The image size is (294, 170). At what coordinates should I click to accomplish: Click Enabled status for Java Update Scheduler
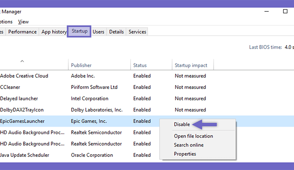[x=142, y=155]
